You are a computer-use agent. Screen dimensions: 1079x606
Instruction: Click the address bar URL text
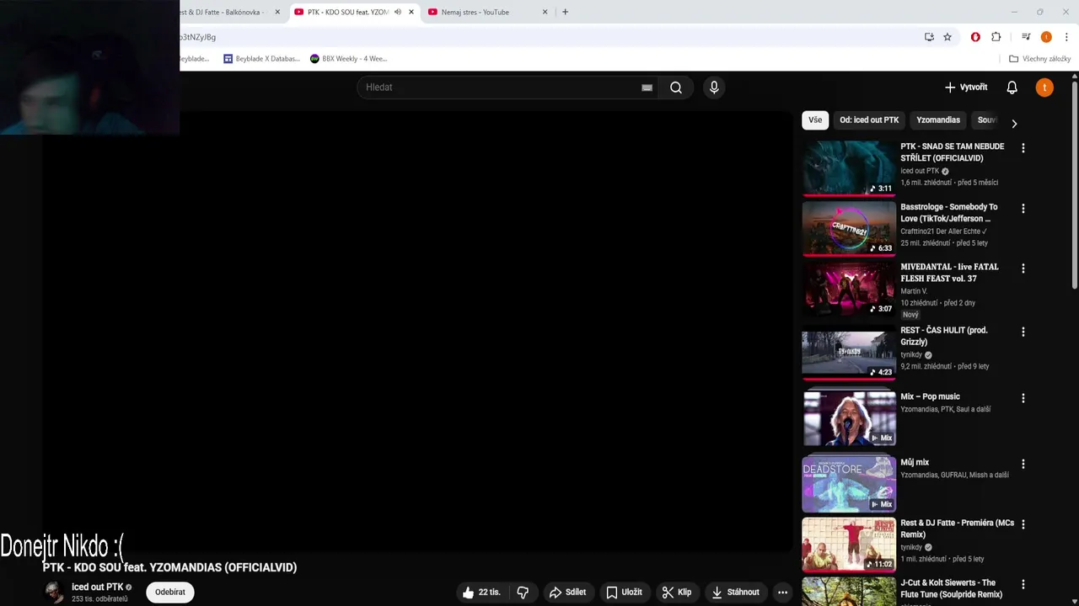[x=198, y=37]
